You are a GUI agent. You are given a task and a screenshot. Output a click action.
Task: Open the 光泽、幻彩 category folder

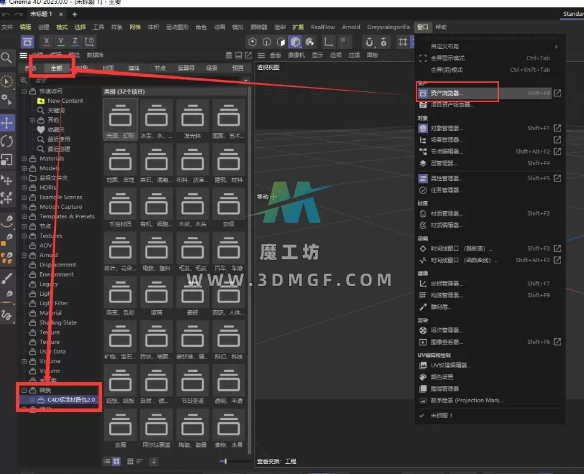121,120
